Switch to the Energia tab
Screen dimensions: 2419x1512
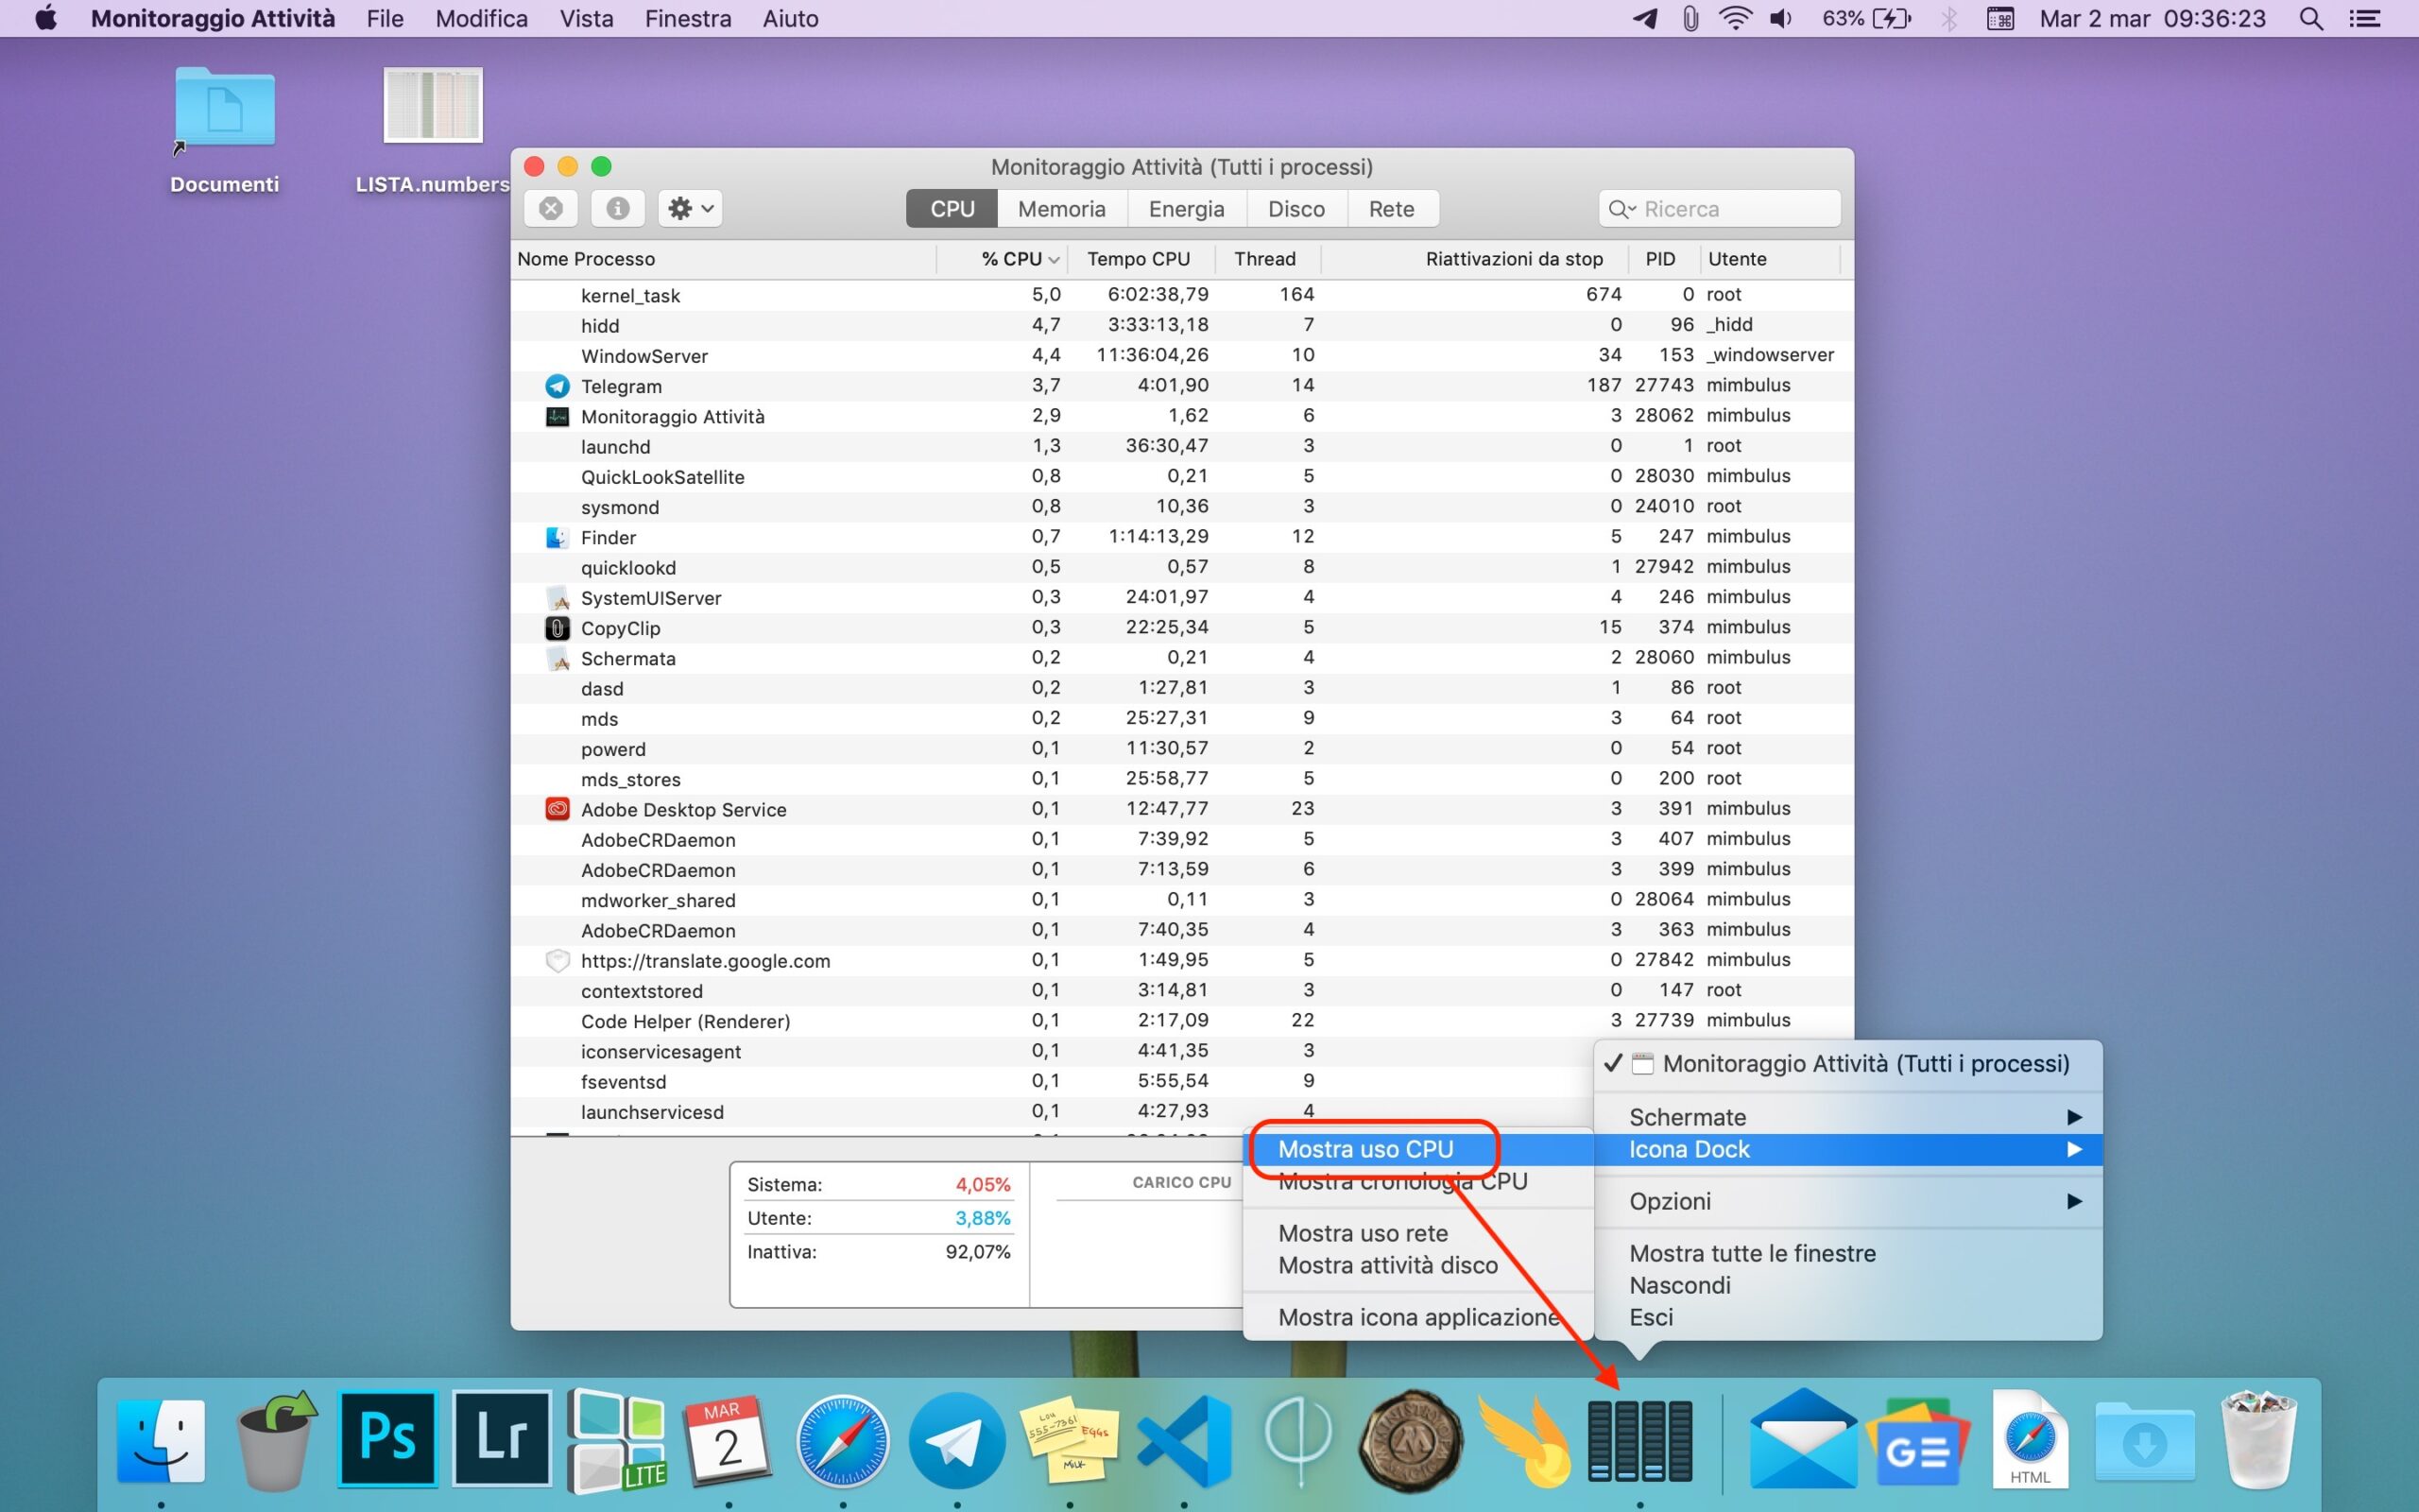(1186, 209)
